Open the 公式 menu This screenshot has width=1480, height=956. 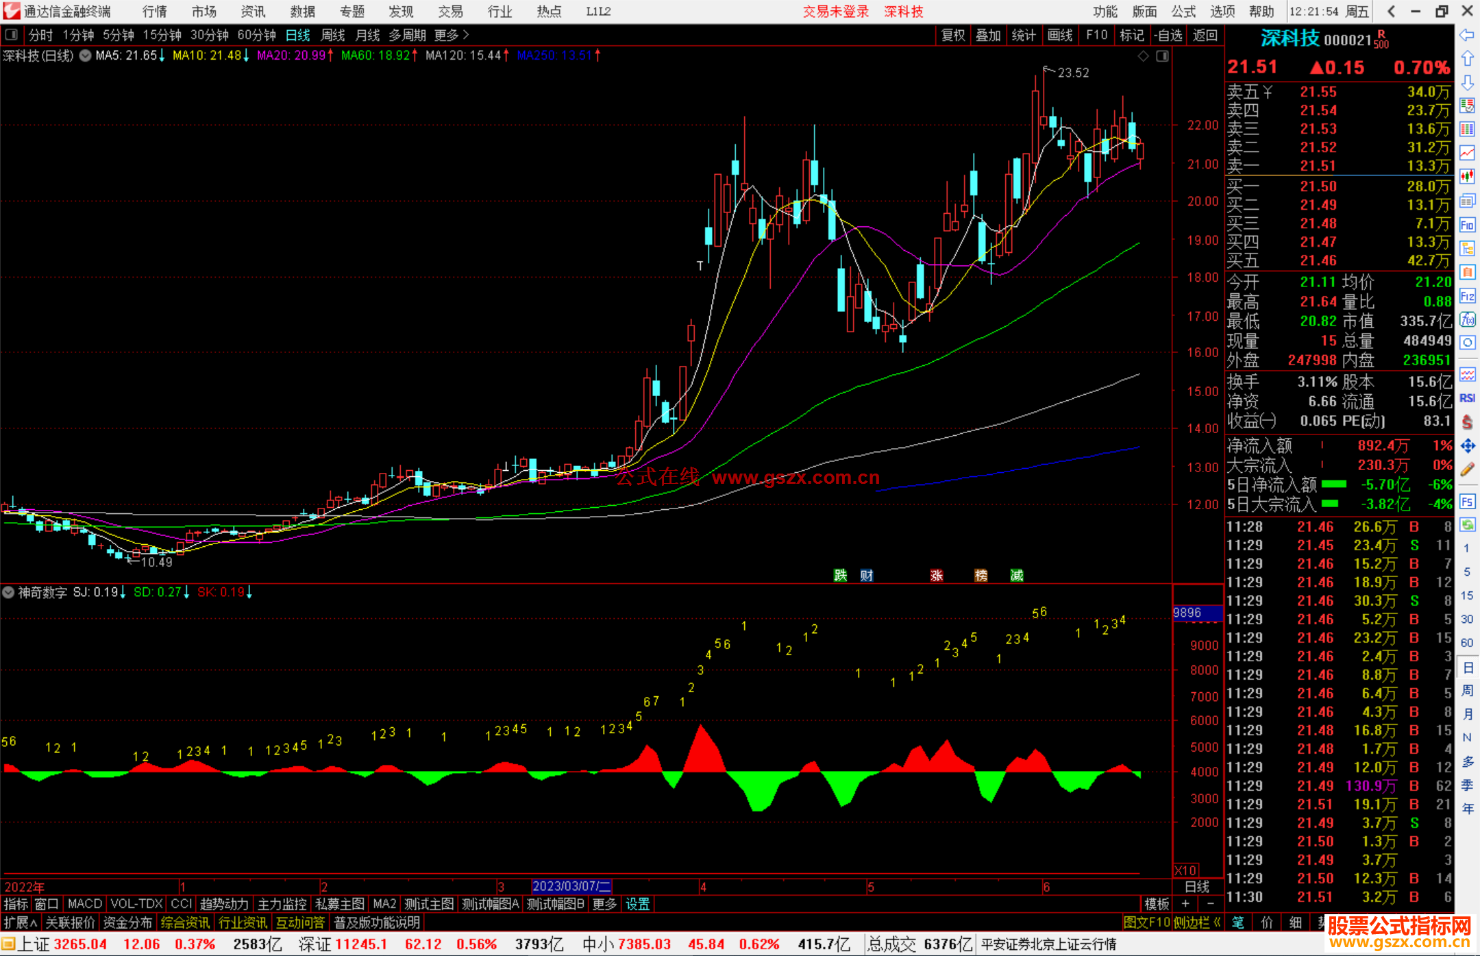point(1183,11)
